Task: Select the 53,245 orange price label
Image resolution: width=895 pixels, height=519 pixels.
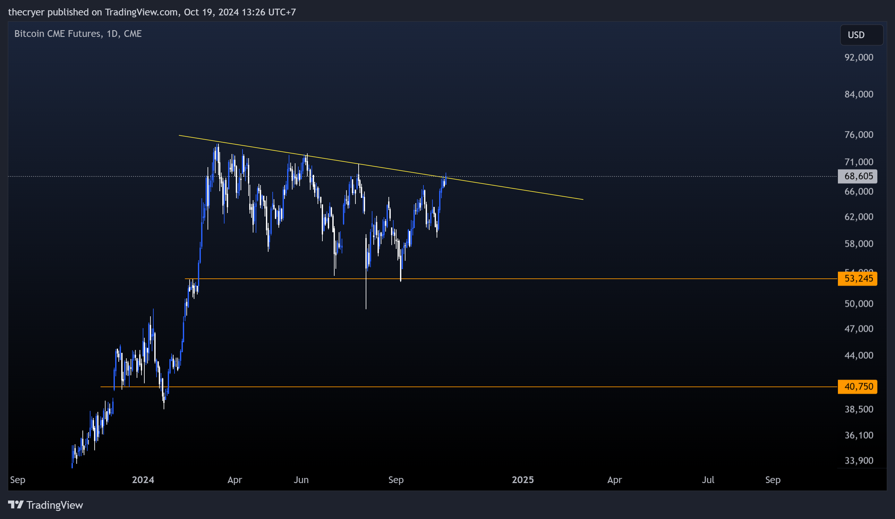Action: point(857,278)
